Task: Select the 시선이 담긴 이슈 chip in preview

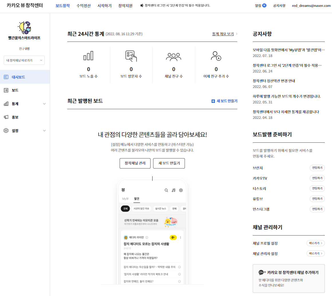Action: click(x=141, y=209)
